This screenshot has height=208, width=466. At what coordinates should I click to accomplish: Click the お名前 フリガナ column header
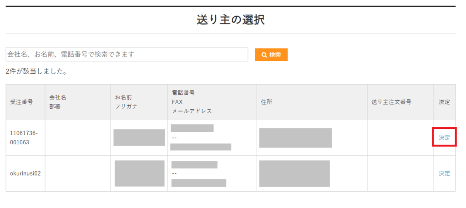(x=125, y=102)
